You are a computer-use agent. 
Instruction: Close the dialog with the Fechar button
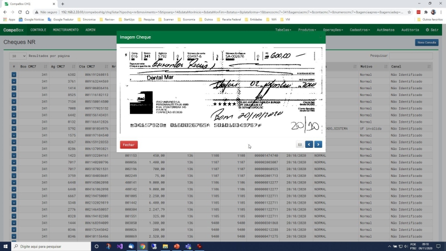pos(129,145)
